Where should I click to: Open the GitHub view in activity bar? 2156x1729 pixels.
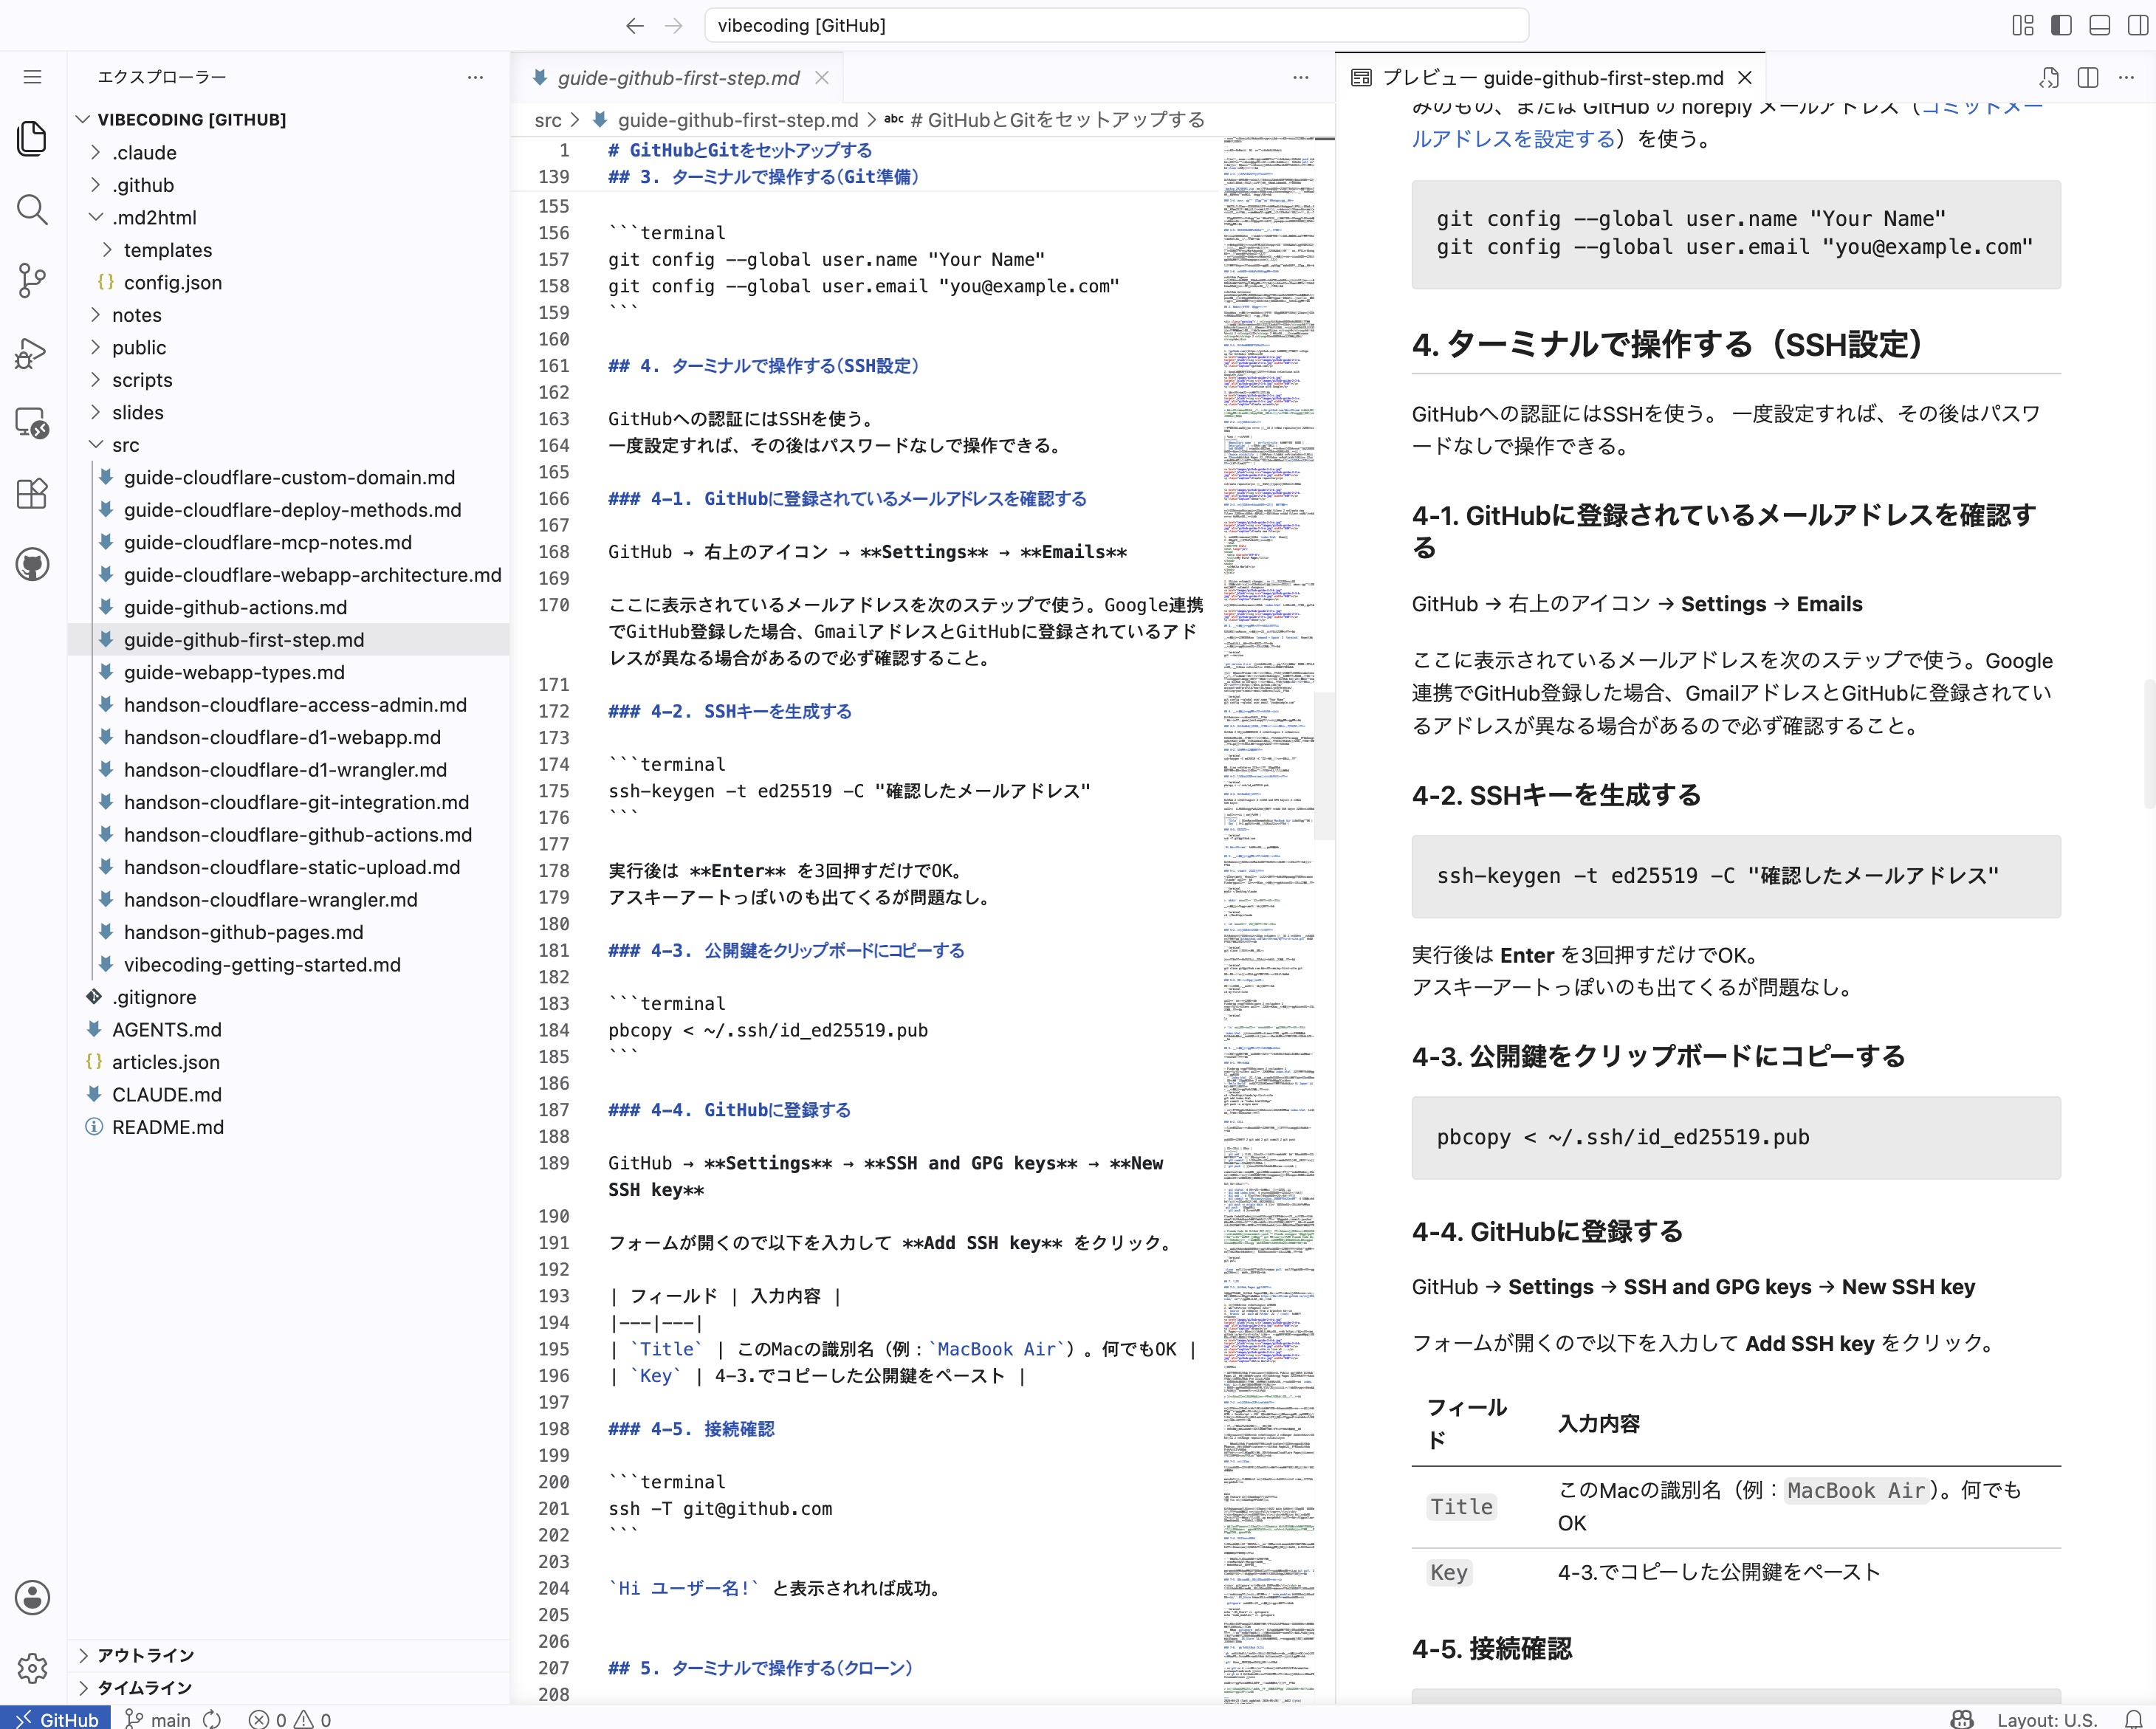[x=32, y=565]
